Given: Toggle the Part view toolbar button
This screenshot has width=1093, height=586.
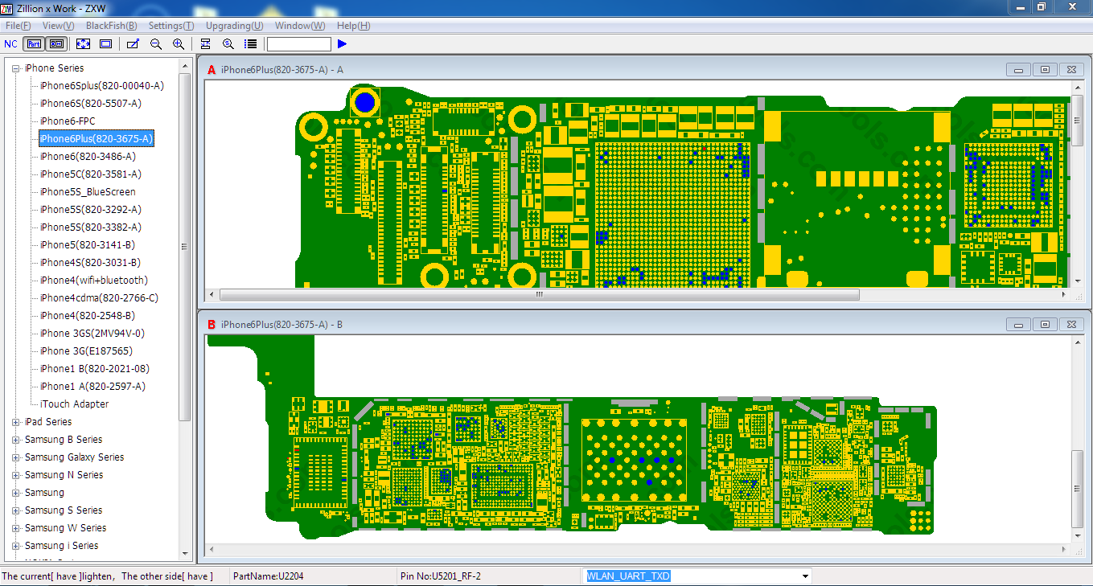Looking at the screenshot, I should click(x=34, y=43).
